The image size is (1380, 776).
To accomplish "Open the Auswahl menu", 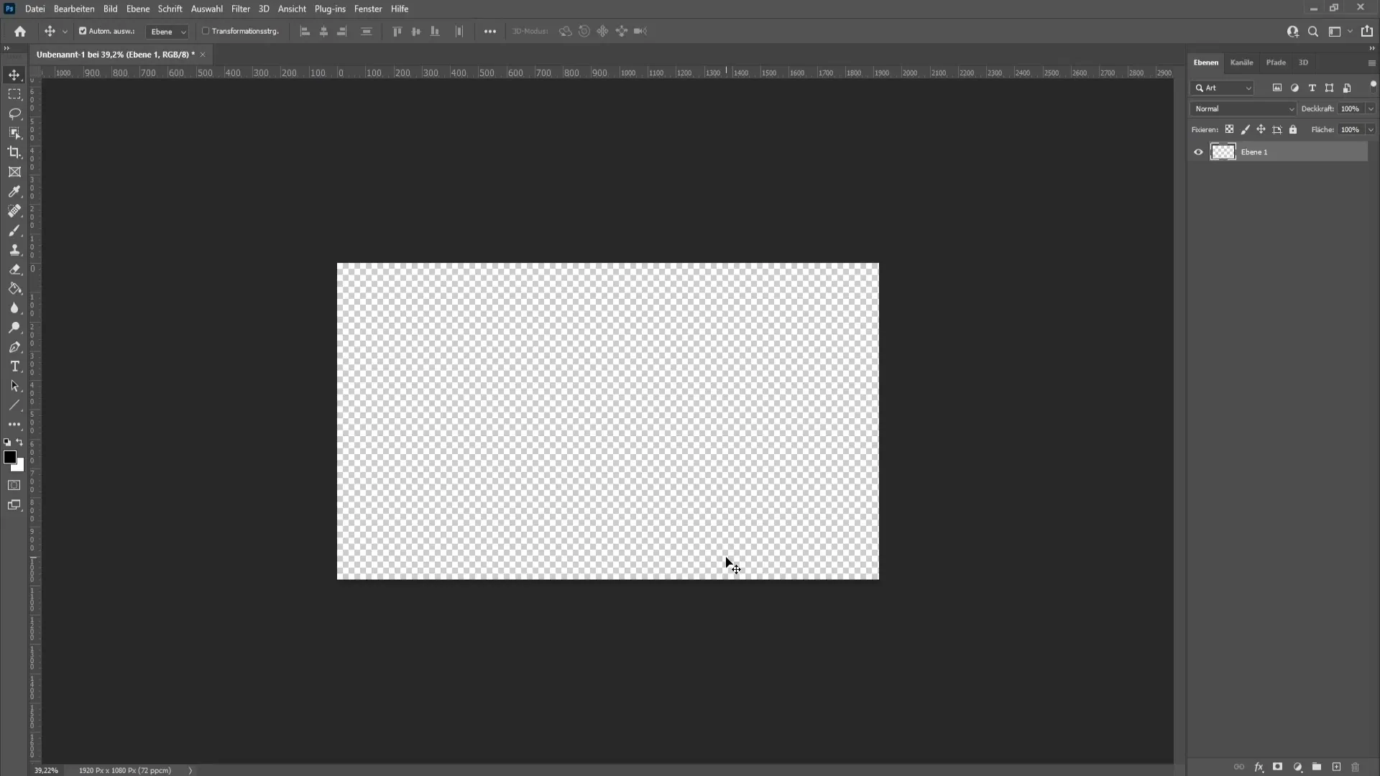I will click(206, 9).
